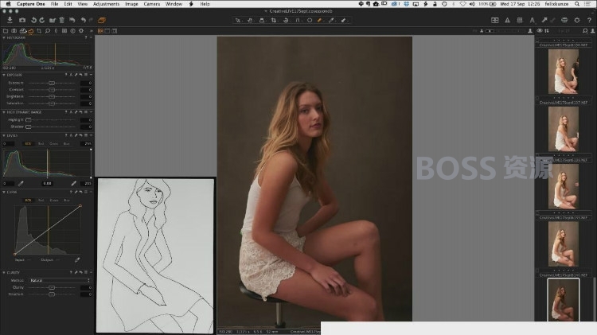Image resolution: width=597 pixels, height=335 pixels.
Task: Open the Output gear tool tab
Action: click(81, 31)
